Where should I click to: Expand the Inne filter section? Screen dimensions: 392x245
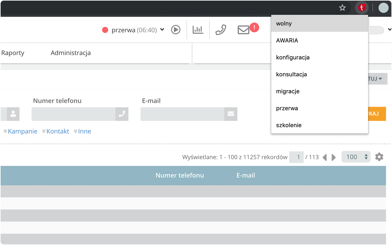click(82, 131)
